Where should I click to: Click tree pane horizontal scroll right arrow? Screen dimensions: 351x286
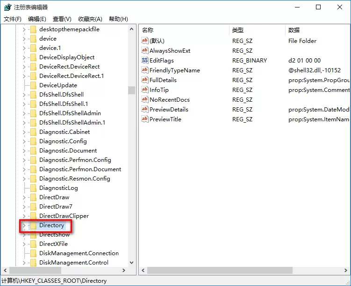pos(124,270)
